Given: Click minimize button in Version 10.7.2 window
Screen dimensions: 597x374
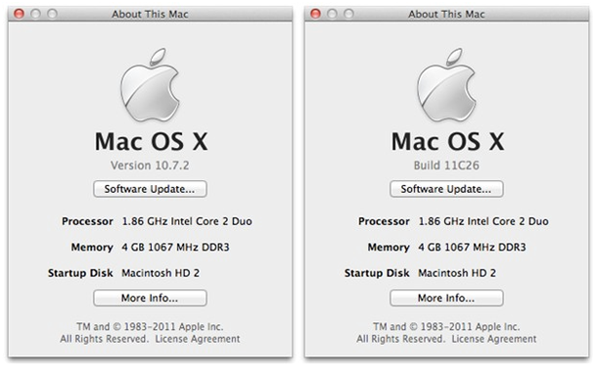Looking at the screenshot, I should (35, 14).
